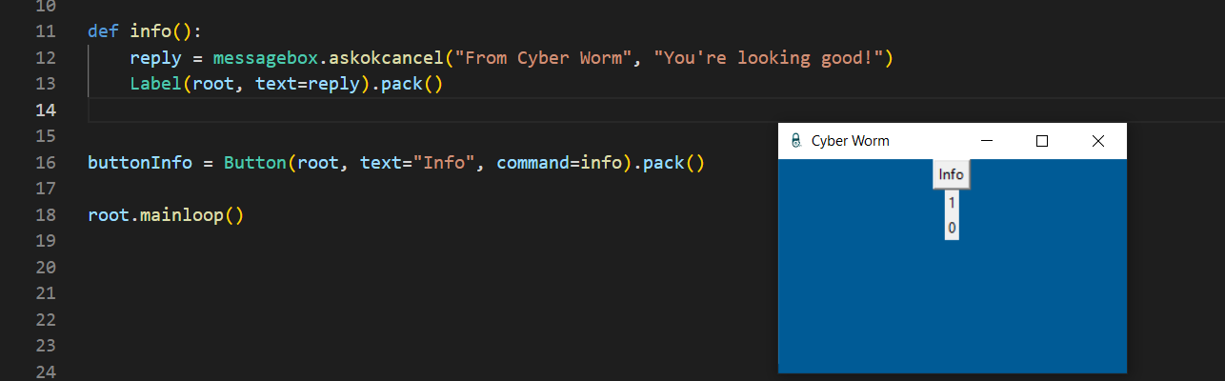Close the Cyber Worm window
Image resolution: width=1225 pixels, height=381 pixels.
tap(1097, 141)
